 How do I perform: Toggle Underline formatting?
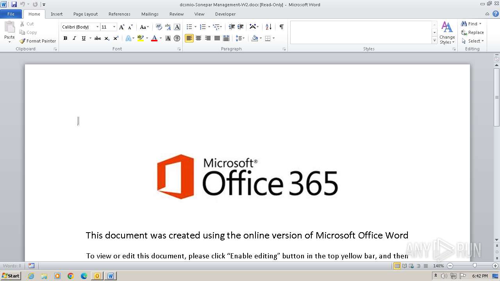84,38
